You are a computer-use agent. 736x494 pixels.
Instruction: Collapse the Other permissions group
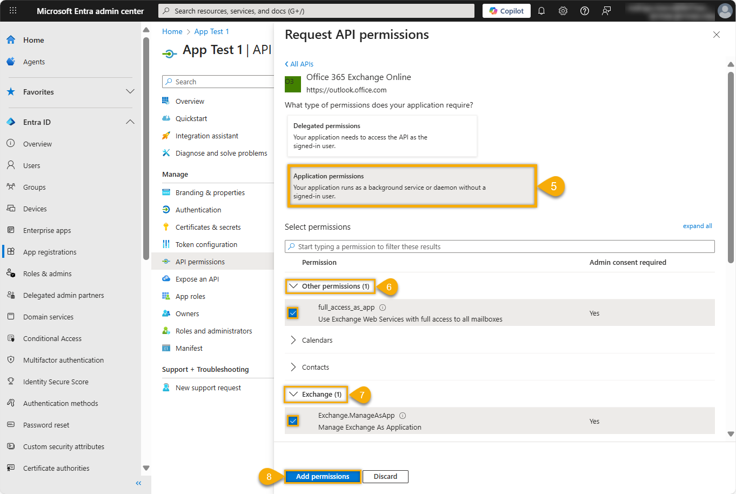pos(330,286)
